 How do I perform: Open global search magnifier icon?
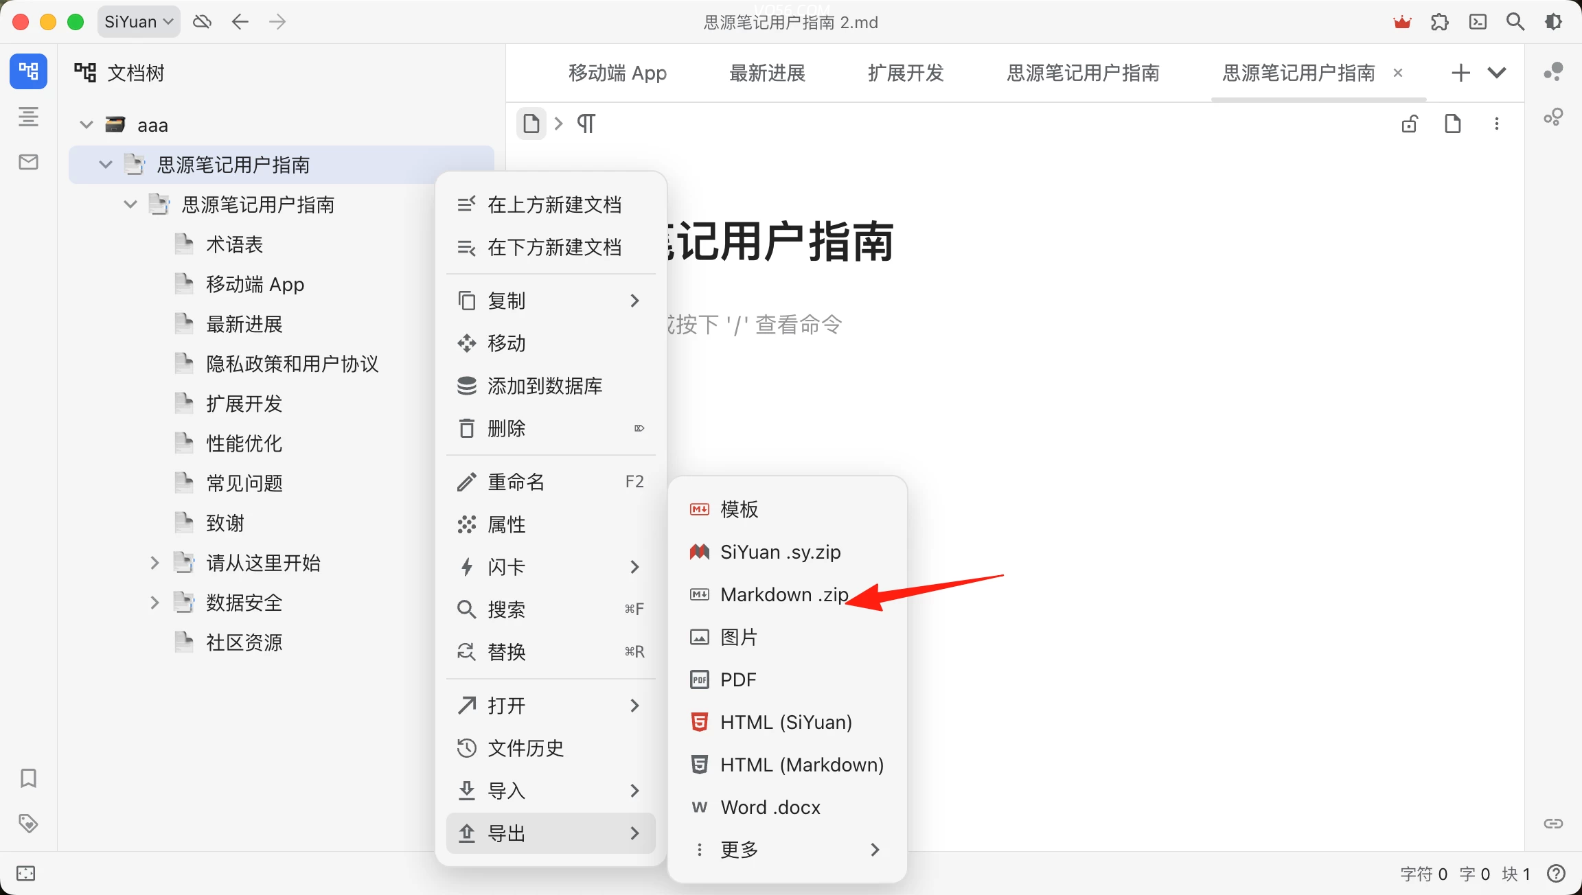1515,22
